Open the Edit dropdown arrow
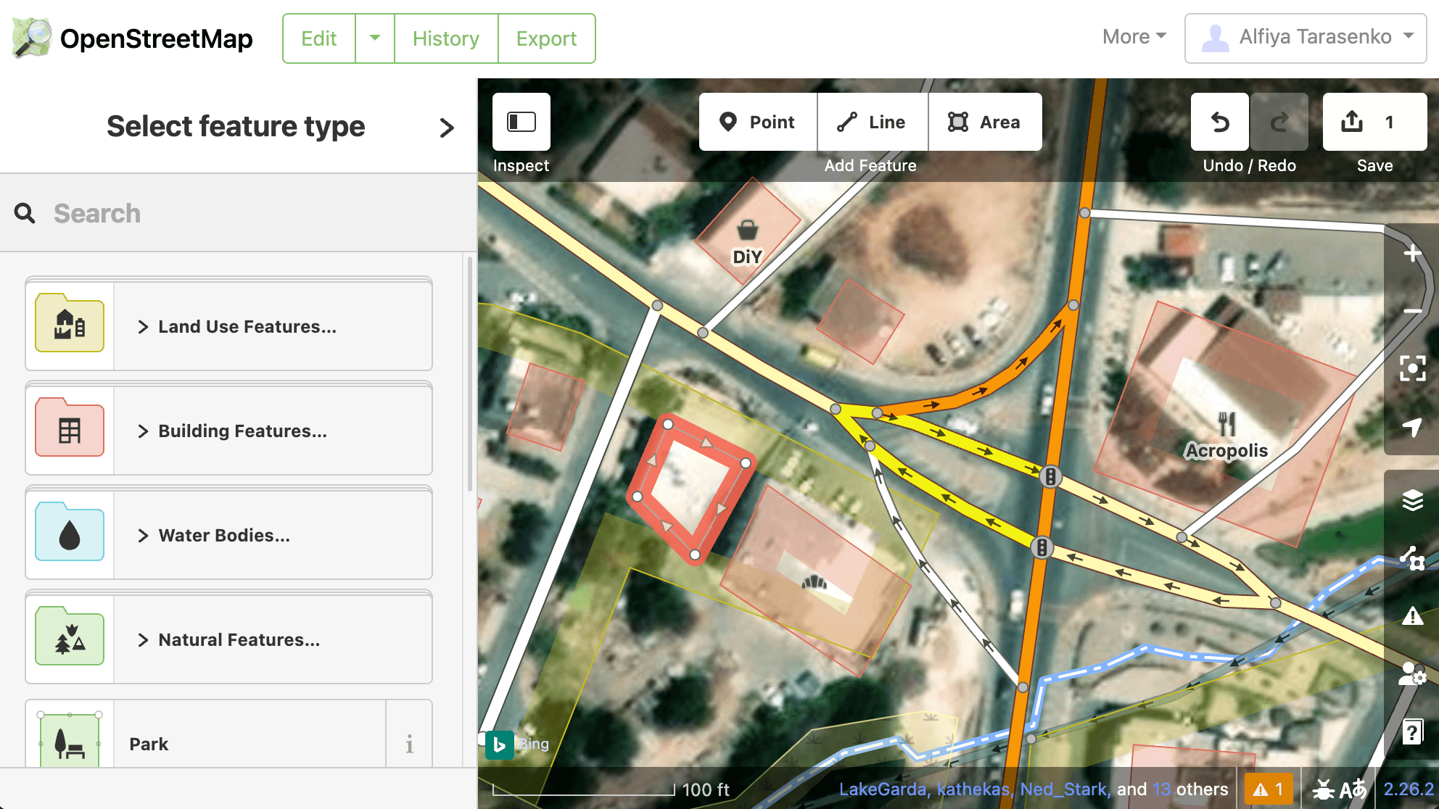This screenshot has width=1439, height=809. pyautogui.click(x=375, y=38)
